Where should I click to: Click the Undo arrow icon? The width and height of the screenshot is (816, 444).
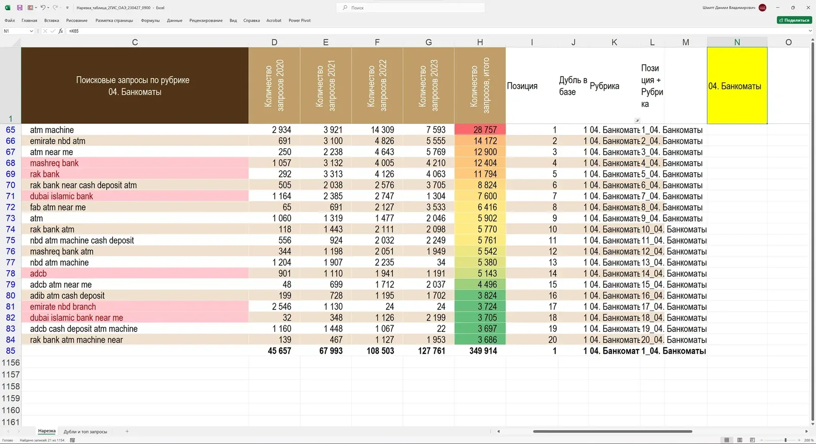coord(43,8)
